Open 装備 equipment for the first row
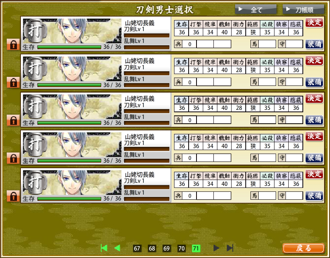Viewport: 330px width, 258px height. tap(314, 44)
